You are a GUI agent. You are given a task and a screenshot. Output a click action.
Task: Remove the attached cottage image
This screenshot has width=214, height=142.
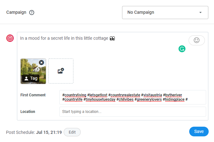pos(41,63)
